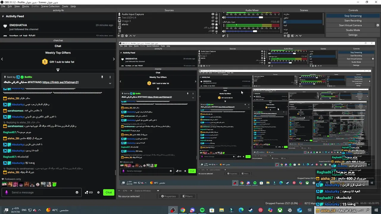Click Stop Streaming button
Image resolution: width=381 pixels, height=214 pixels.
353,16
